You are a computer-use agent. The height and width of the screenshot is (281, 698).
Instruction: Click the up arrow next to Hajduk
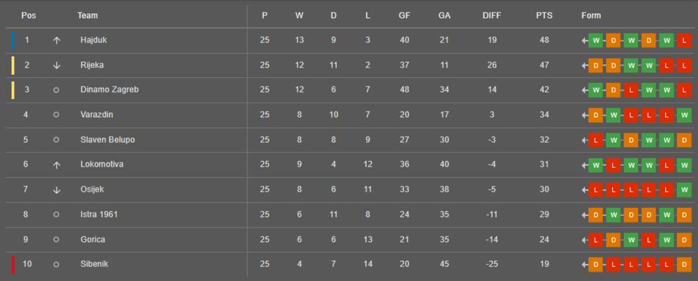[x=57, y=40]
